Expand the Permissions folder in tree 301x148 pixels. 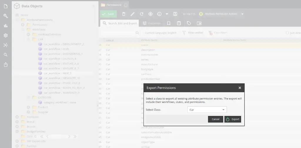pos(23,25)
